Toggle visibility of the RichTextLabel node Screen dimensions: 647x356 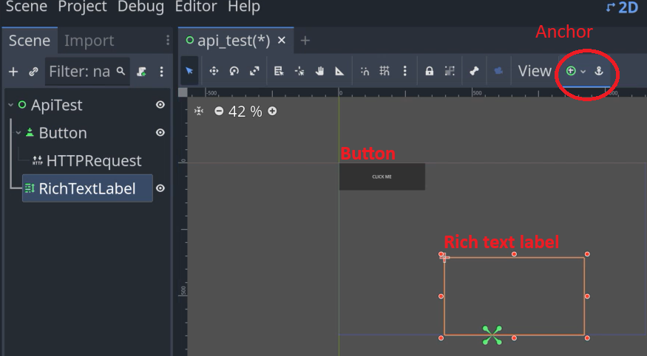click(160, 188)
